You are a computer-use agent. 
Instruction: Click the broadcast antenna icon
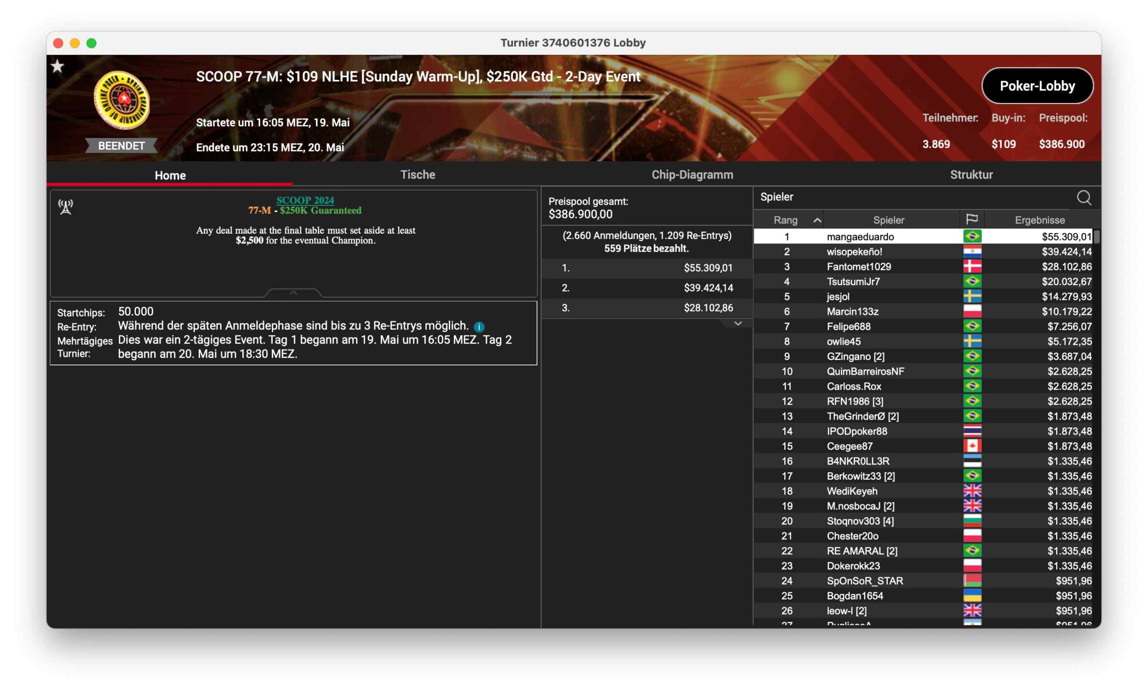(65, 207)
